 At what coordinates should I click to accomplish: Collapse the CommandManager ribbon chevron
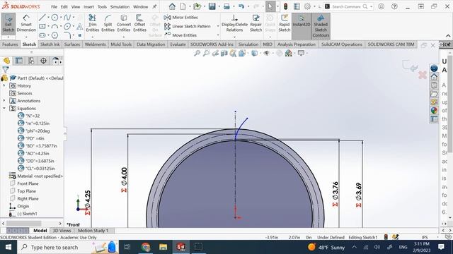pyautogui.click(x=448, y=36)
